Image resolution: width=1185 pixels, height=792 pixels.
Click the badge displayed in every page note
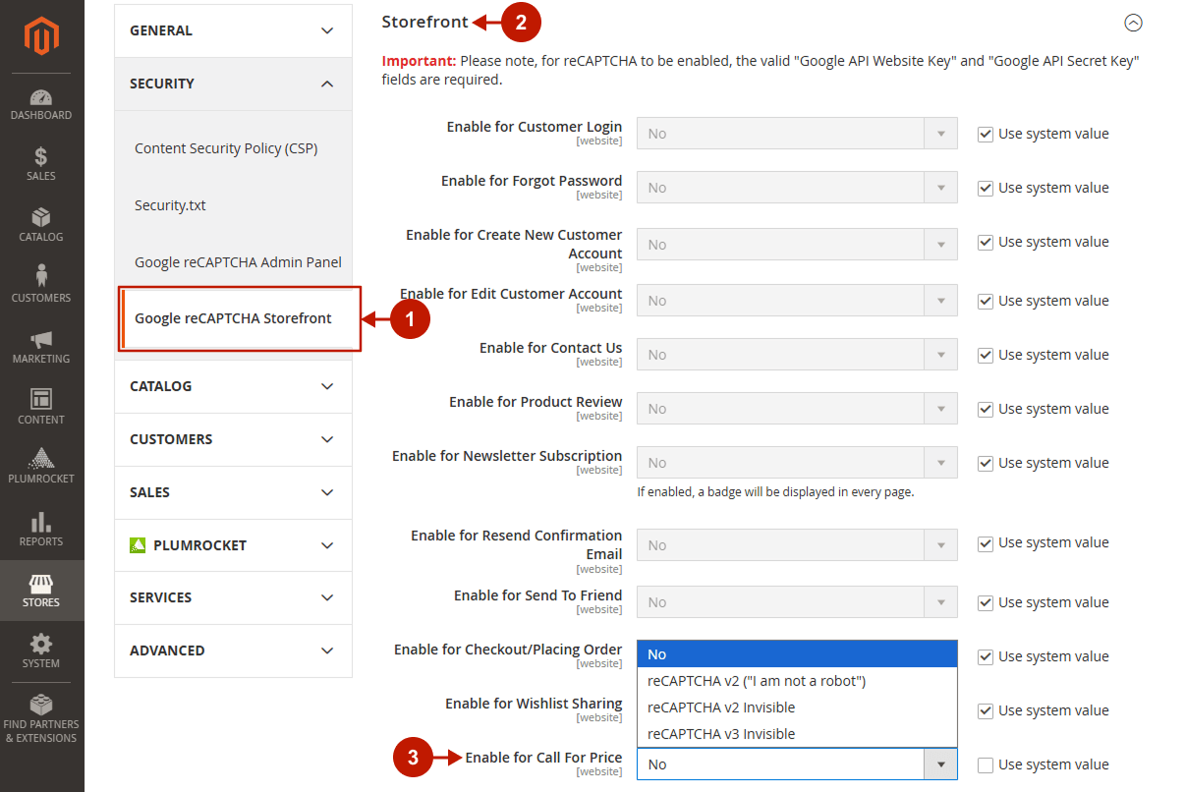775,491
